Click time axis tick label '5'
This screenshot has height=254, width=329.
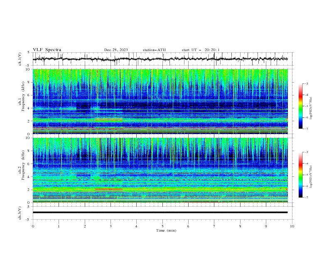[162, 226]
